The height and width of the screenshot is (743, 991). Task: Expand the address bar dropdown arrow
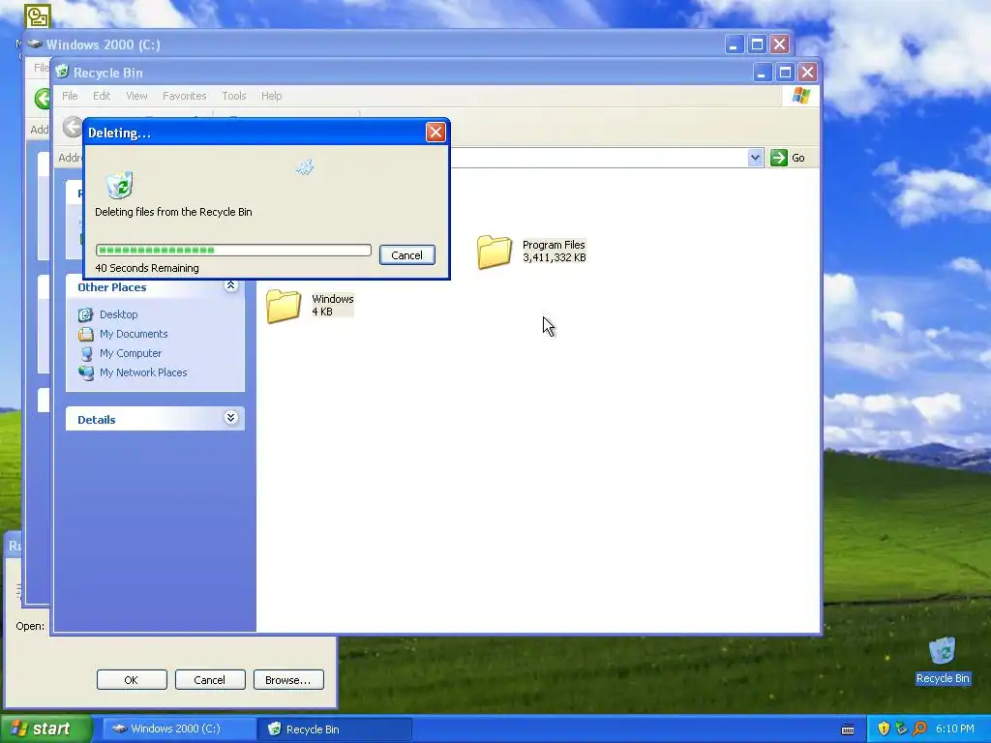pyautogui.click(x=755, y=158)
